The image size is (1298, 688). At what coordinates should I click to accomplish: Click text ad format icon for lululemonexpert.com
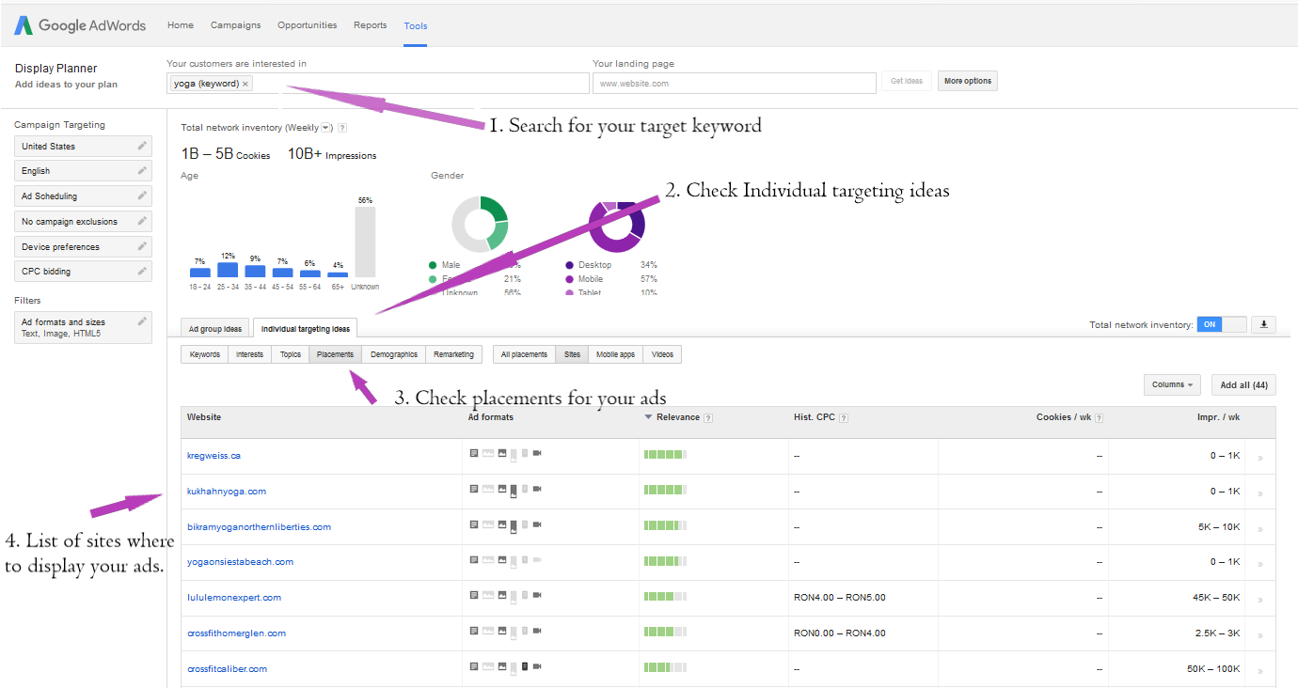(x=473, y=596)
